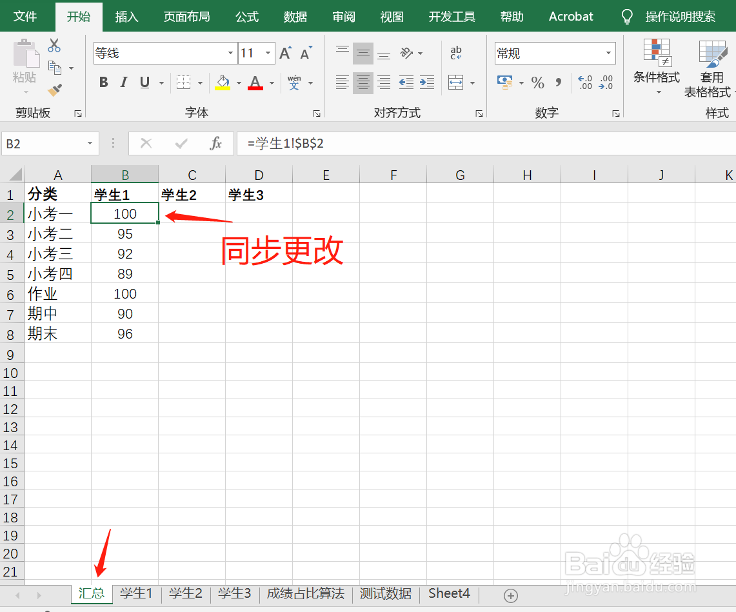Open the 学生2 worksheet tab
This screenshot has width=736, height=612.
pos(185,593)
